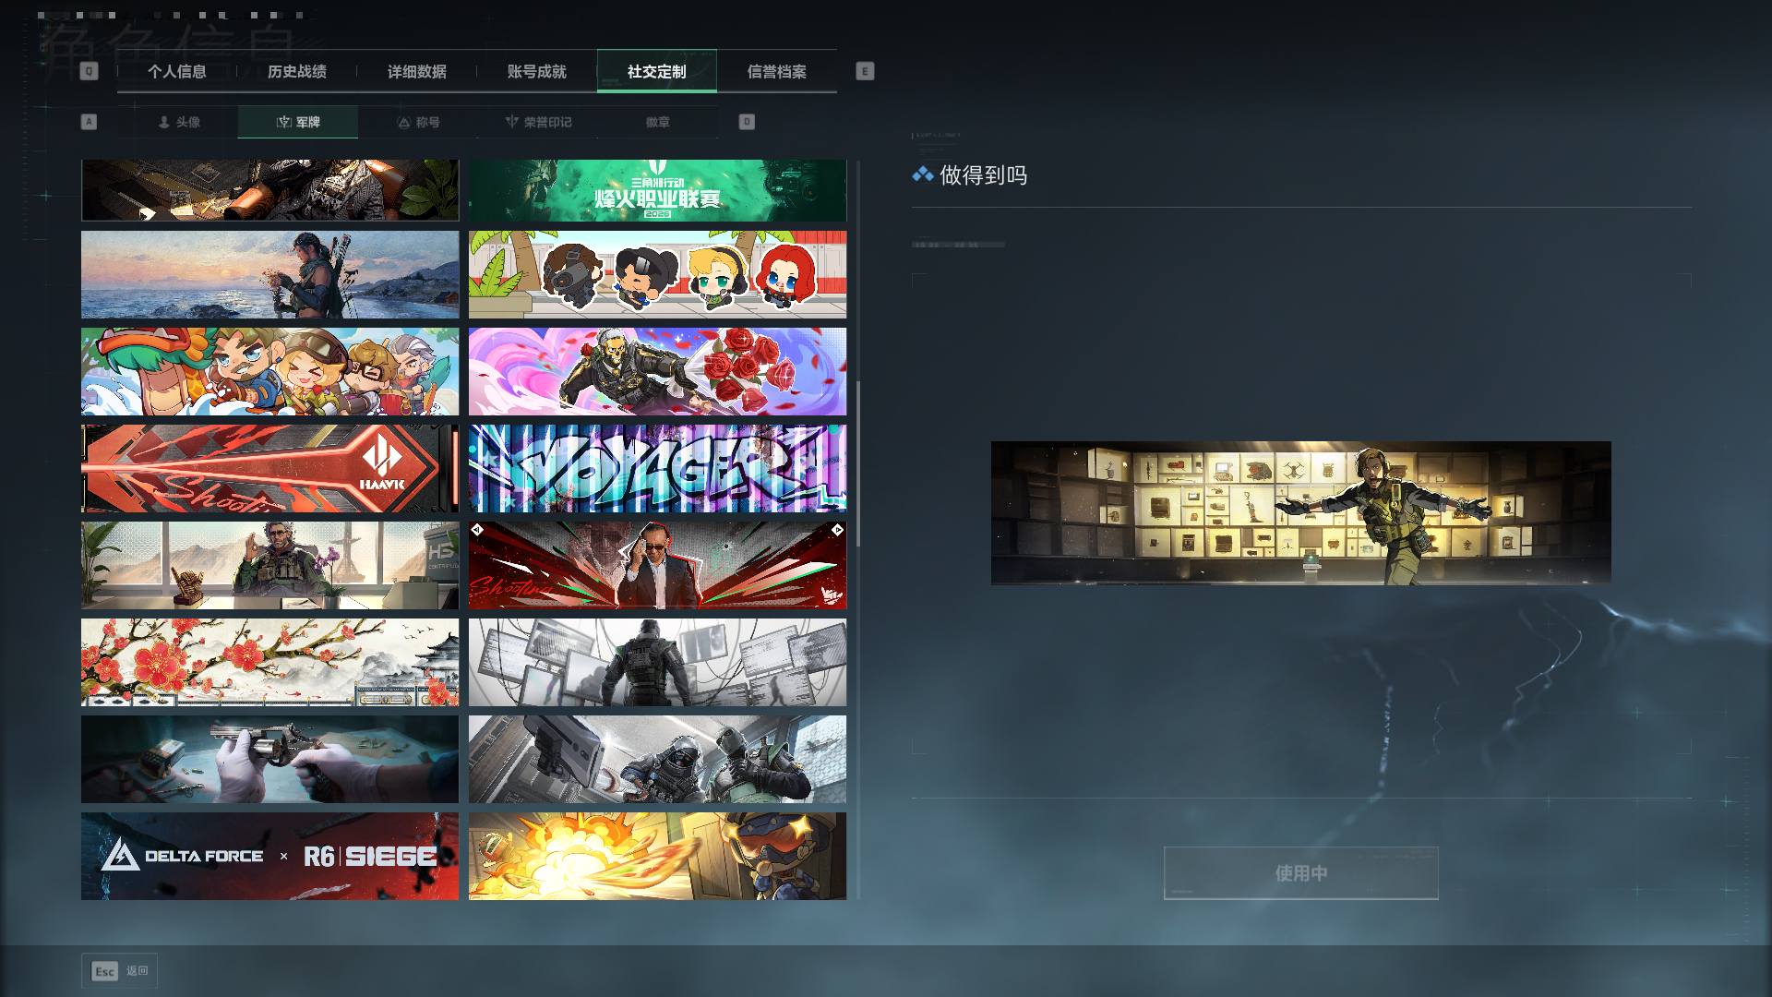The image size is (1772, 997).
Task: Choose the cartoon explosion goggles banner
Action: tap(657, 856)
